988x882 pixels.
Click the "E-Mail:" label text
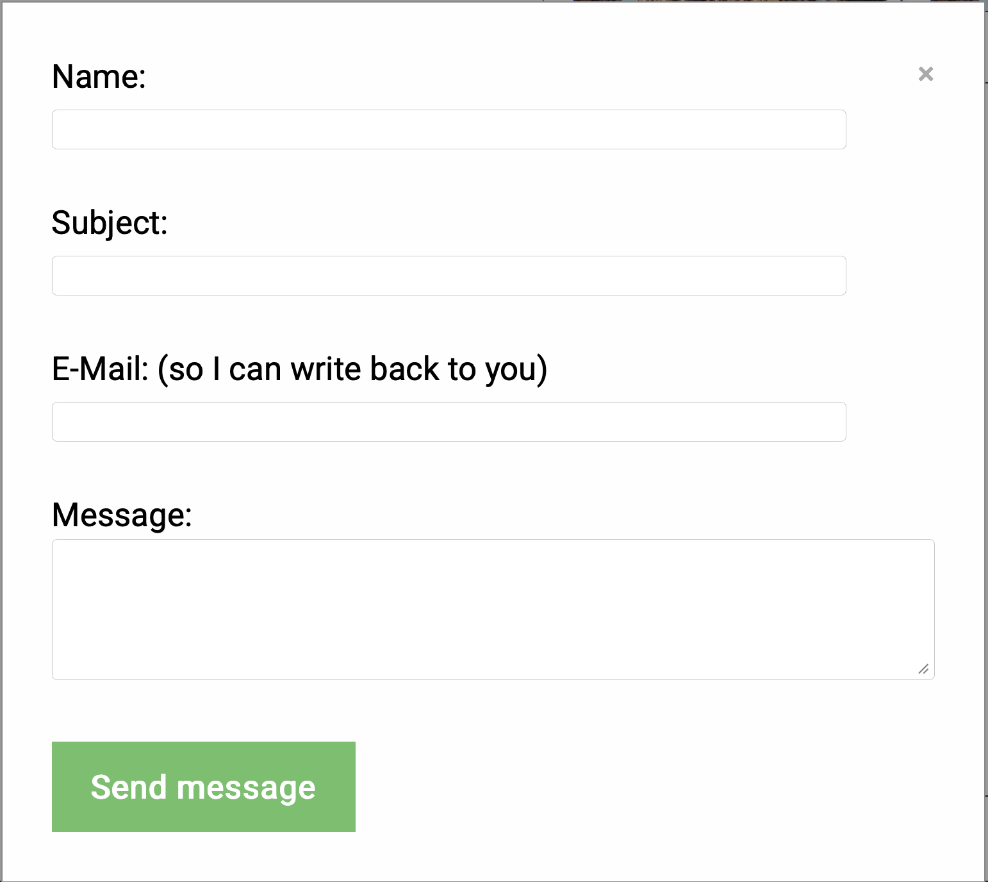point(100,369)
